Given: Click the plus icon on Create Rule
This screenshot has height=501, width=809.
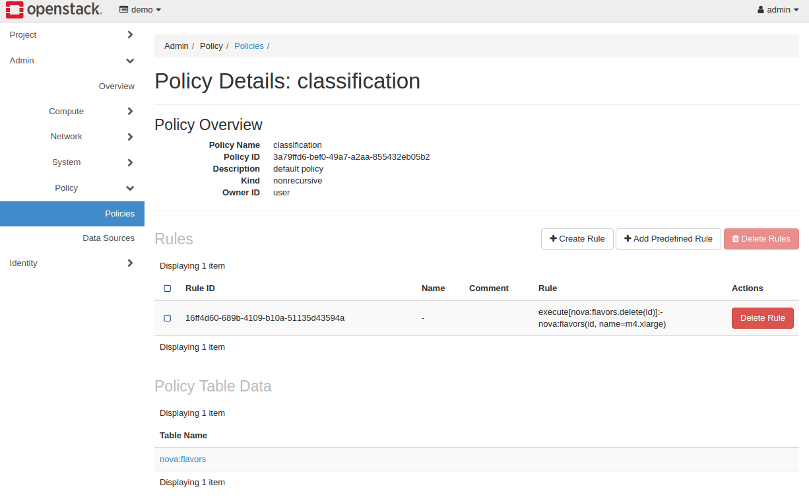Looking at the screenshot, I should click(554, 238).
